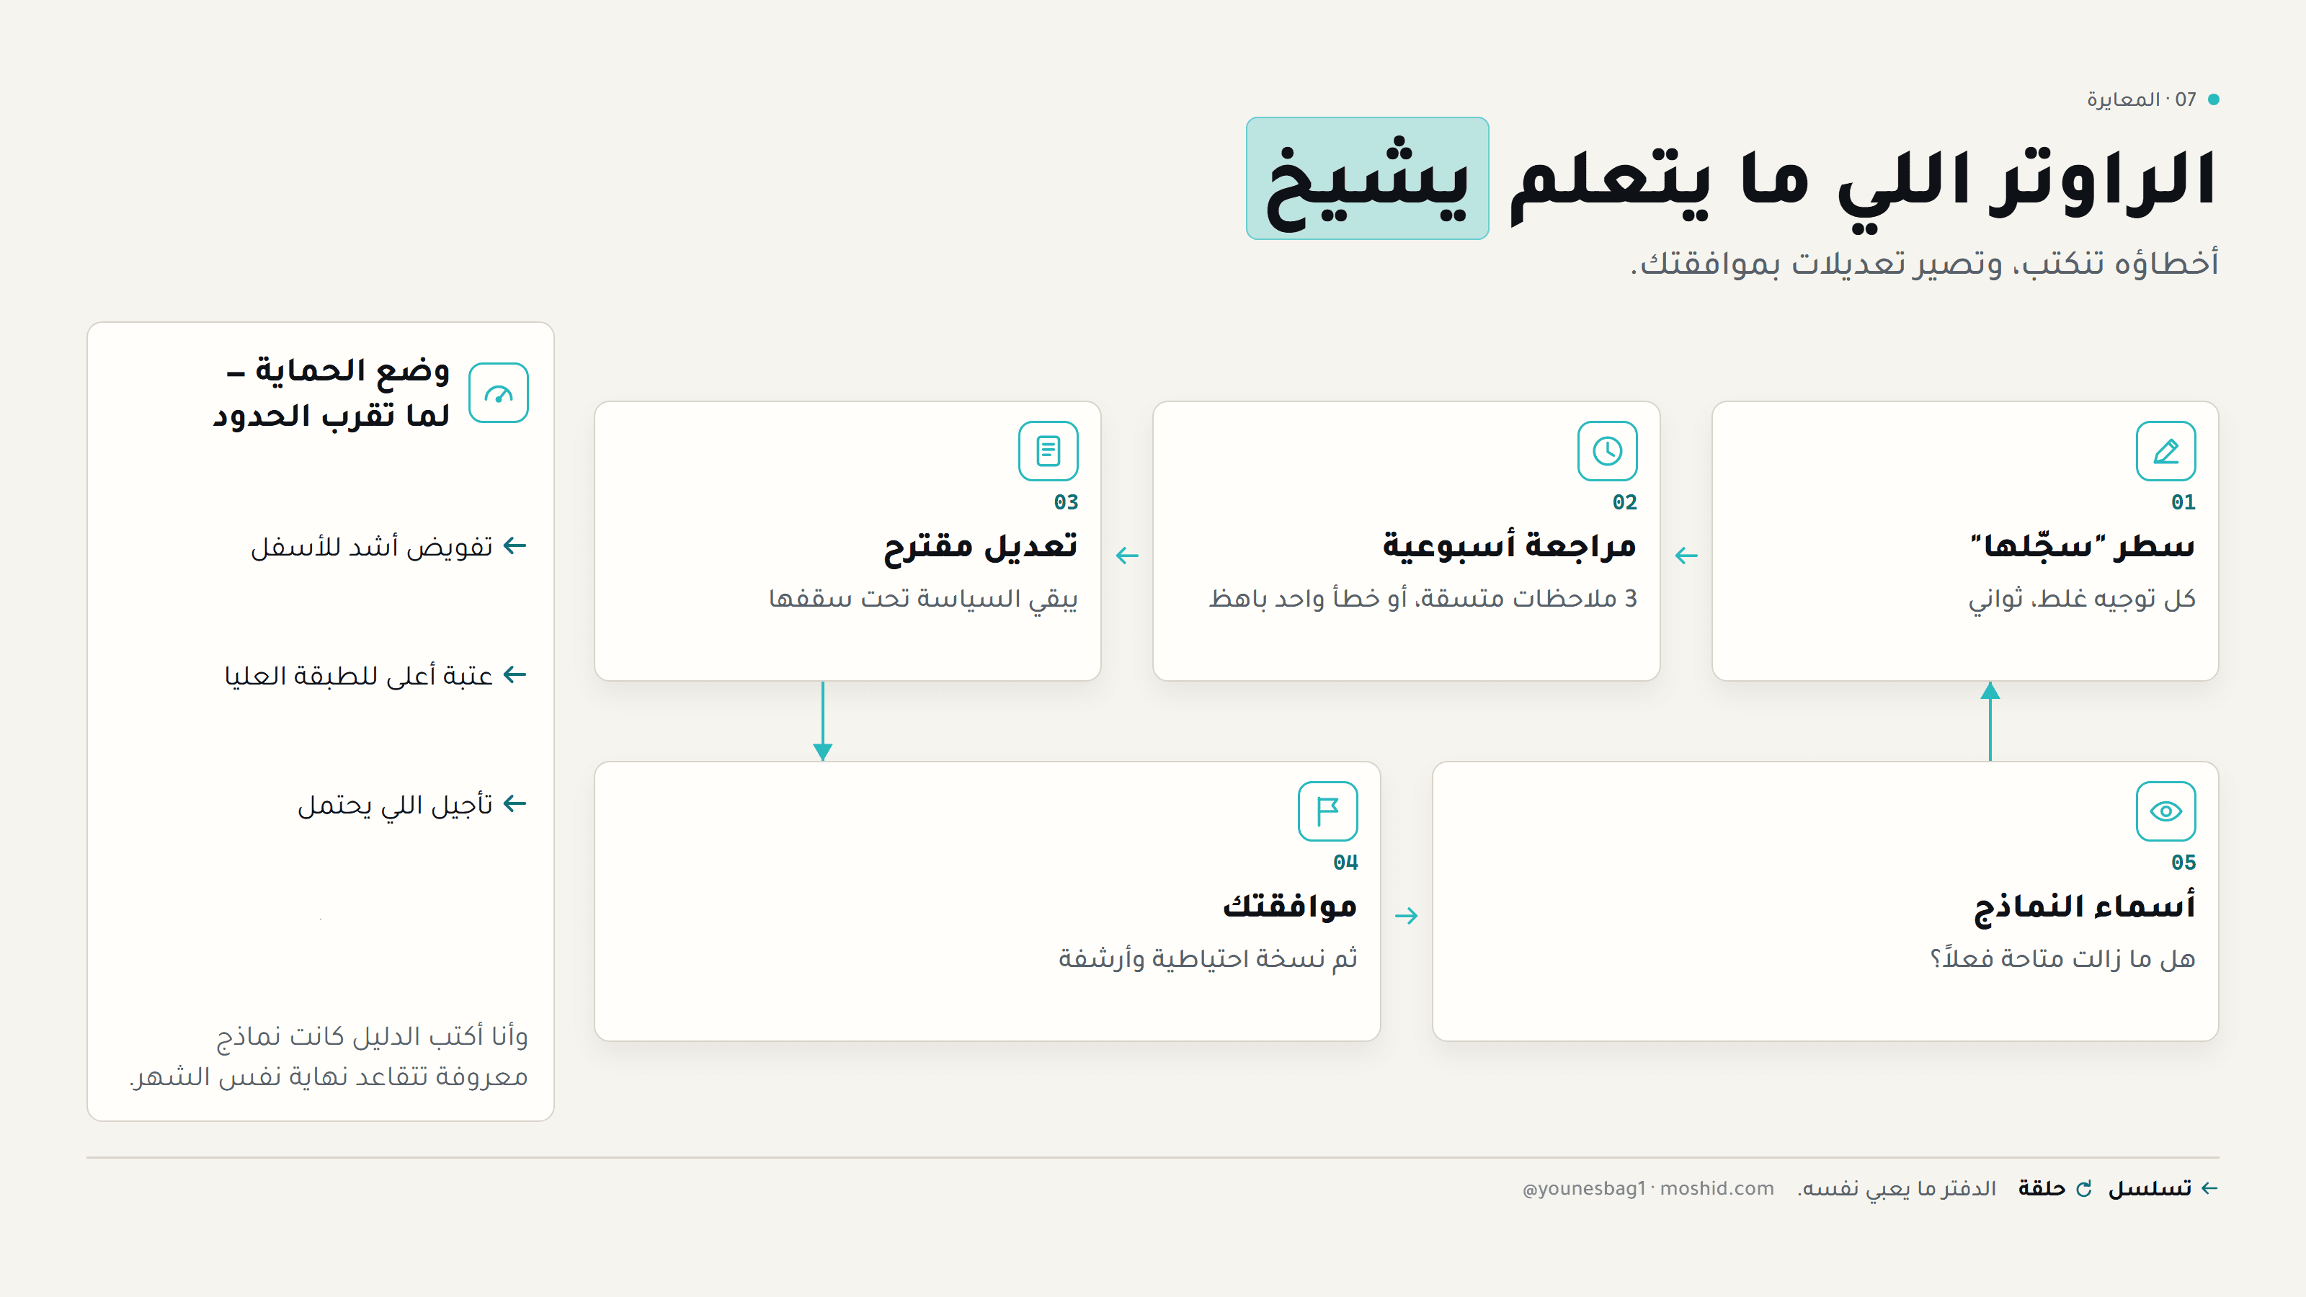Click the left arrow icon beside تسلسل

(2209, 1189)
